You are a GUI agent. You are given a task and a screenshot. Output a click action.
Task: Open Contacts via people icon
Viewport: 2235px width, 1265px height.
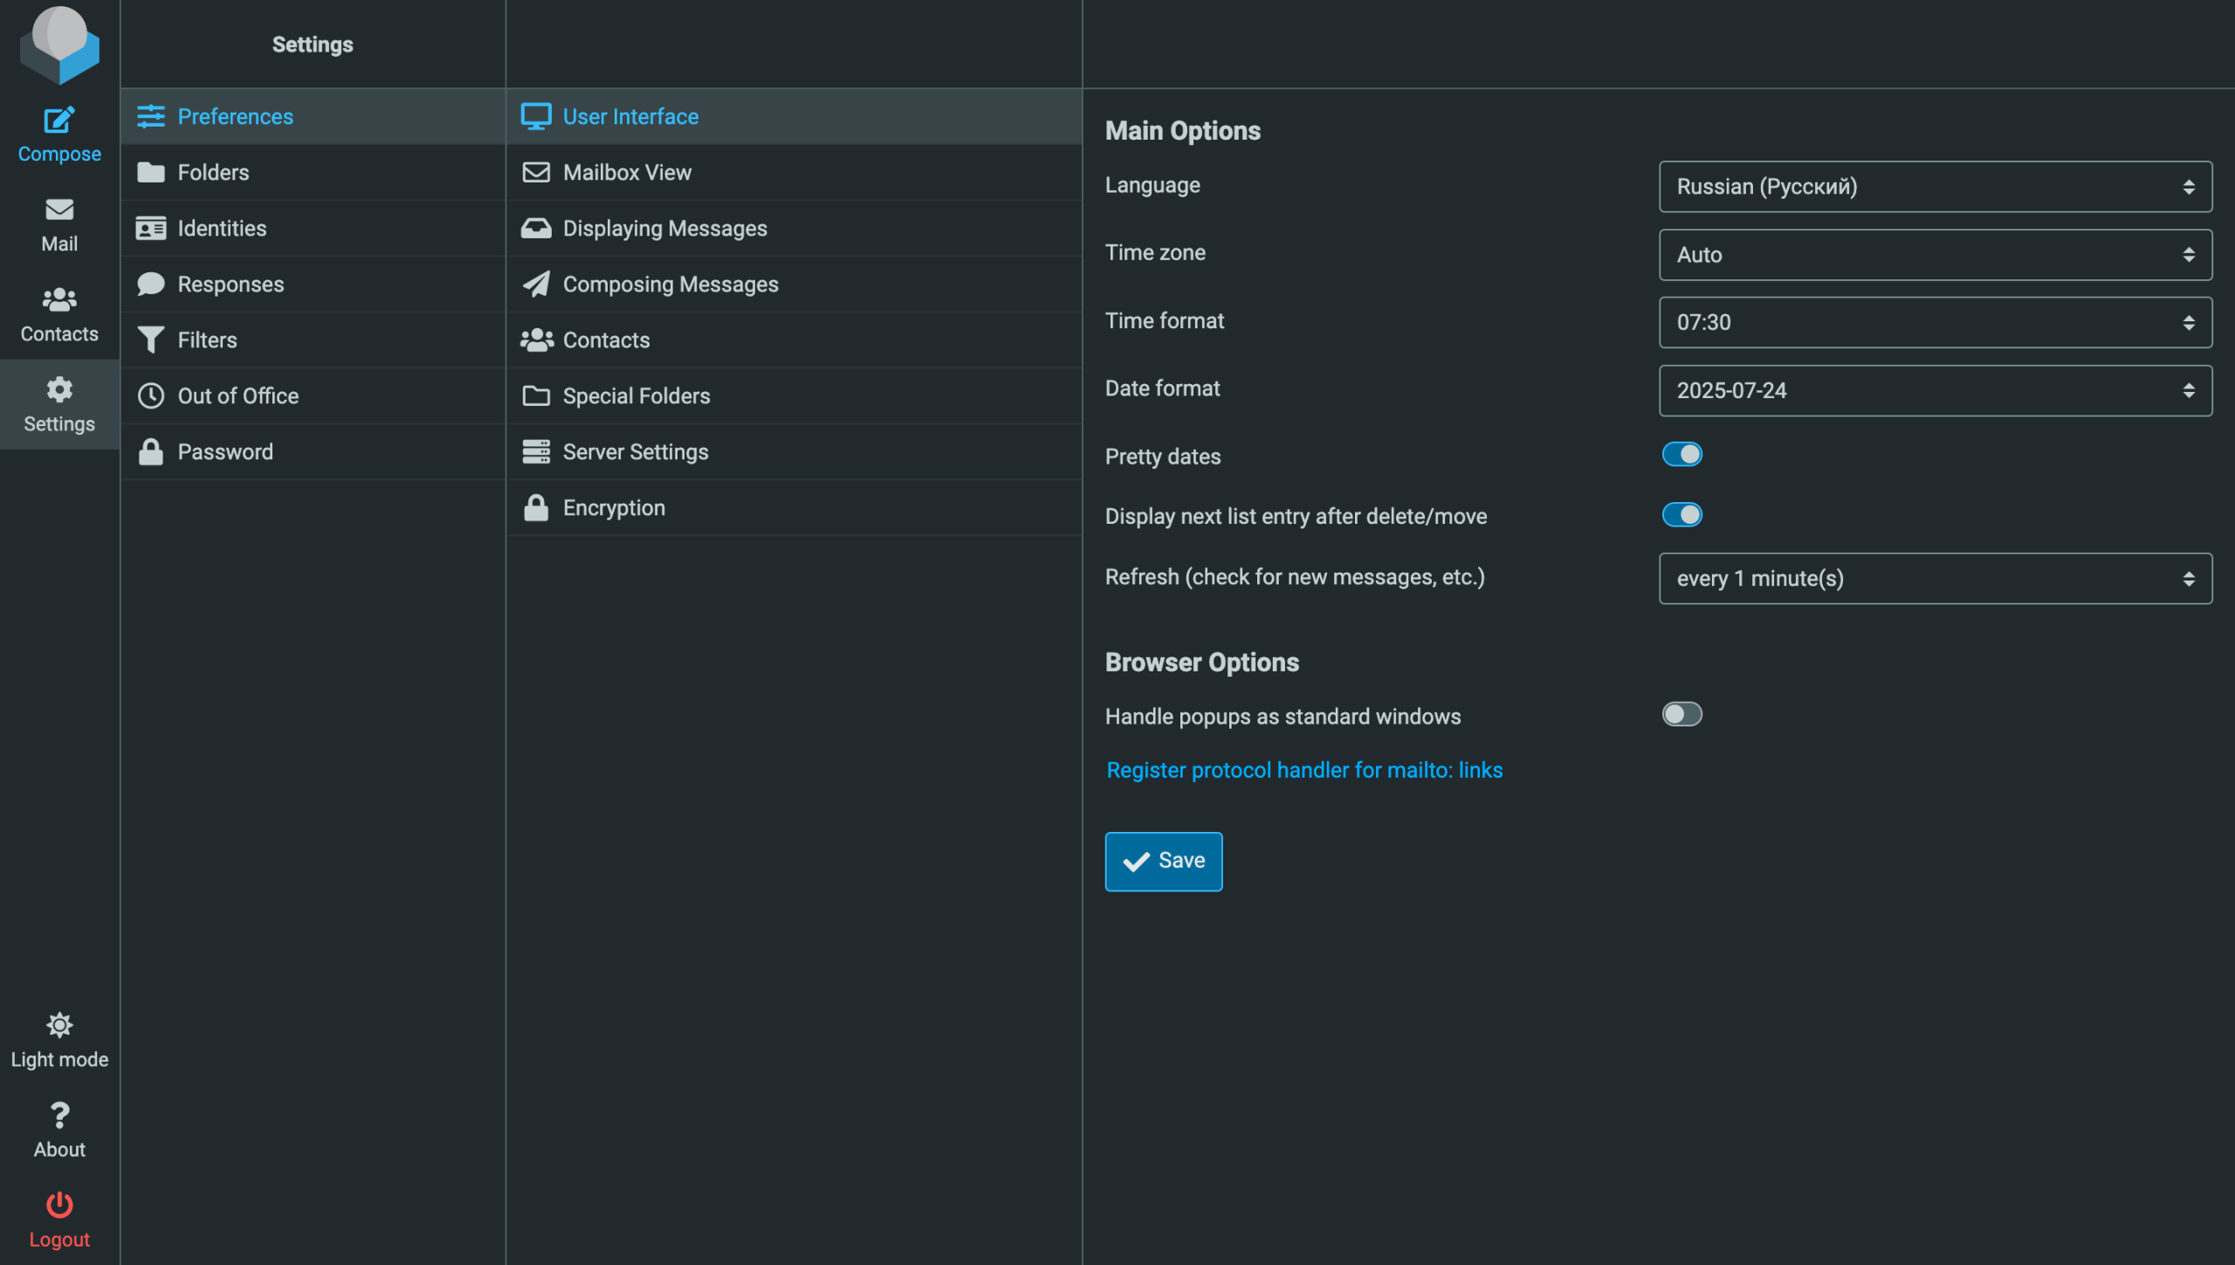[59, 299]
